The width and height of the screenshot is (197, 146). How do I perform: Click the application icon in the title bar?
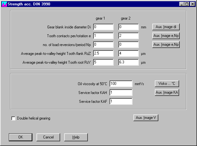click(x=4, y=4)
